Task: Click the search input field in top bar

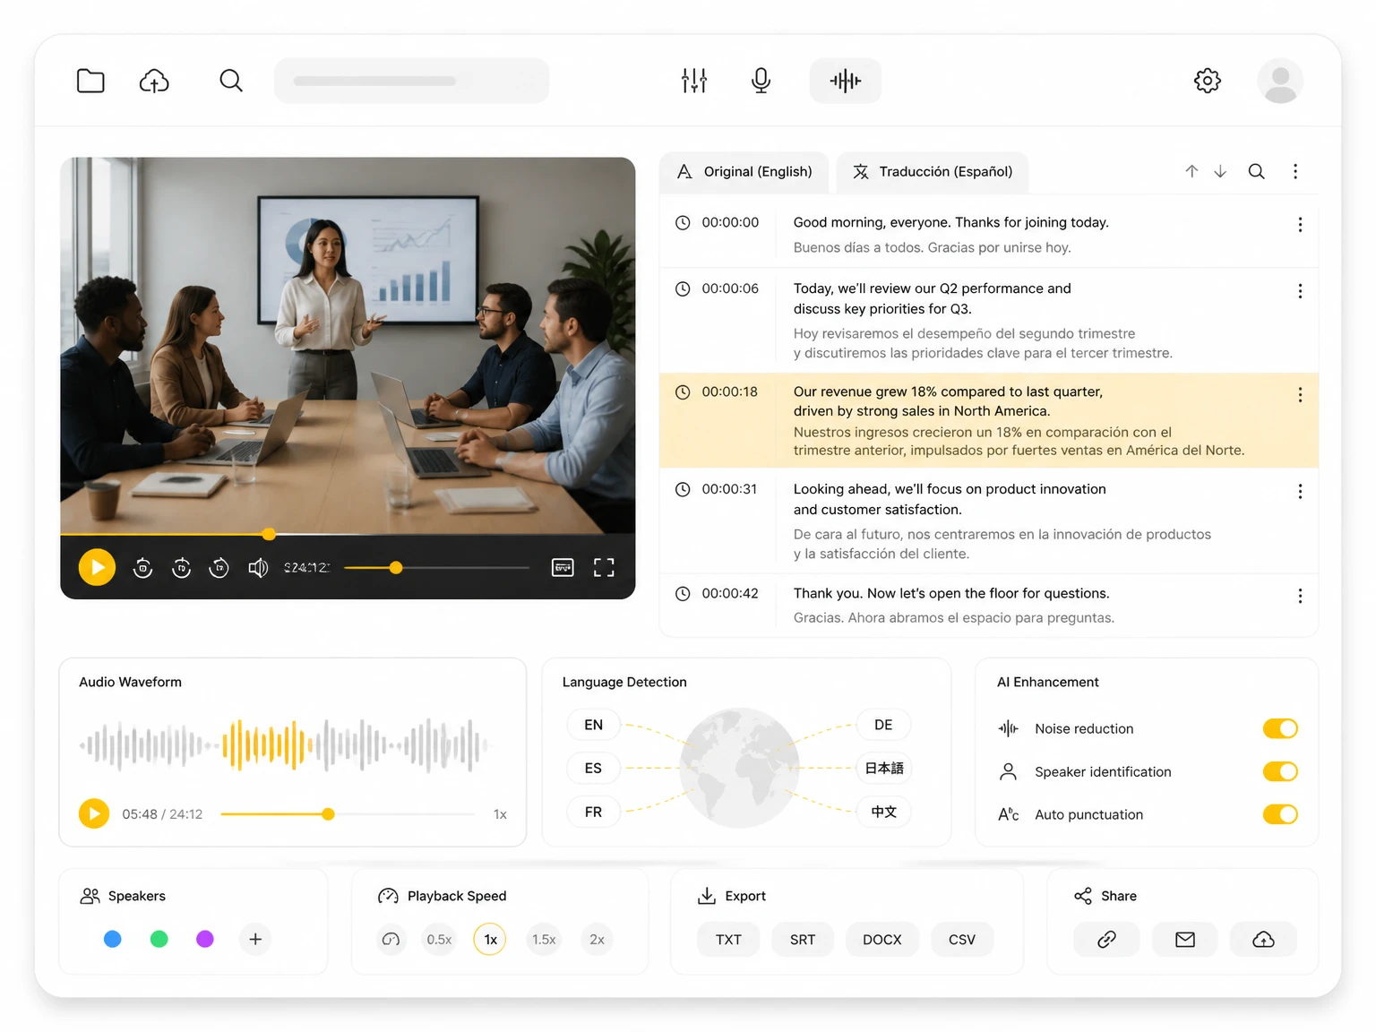Action: tap(412, 81)
